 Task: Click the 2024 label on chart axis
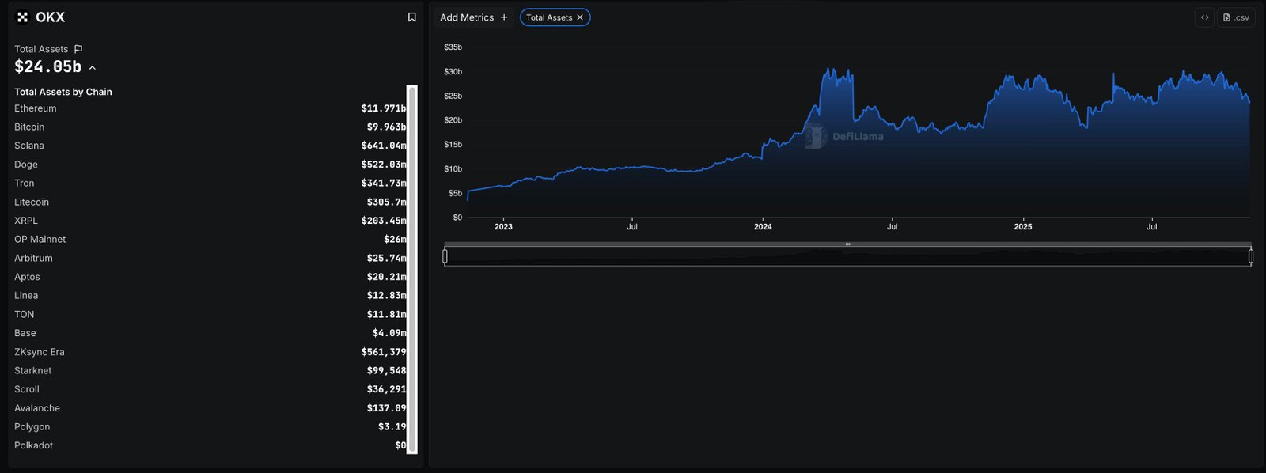763,227
